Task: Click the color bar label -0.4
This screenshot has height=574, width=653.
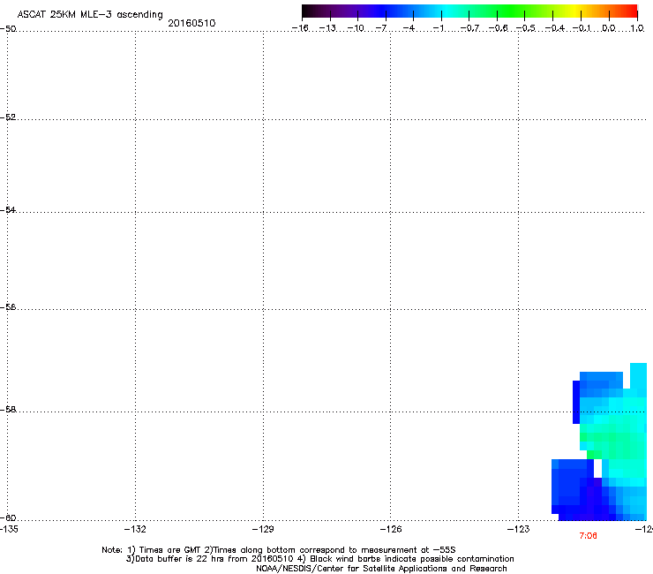Action: point(554,28)
